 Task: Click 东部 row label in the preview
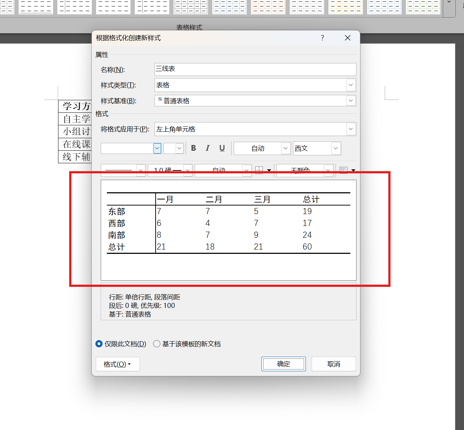coord(117,211)
